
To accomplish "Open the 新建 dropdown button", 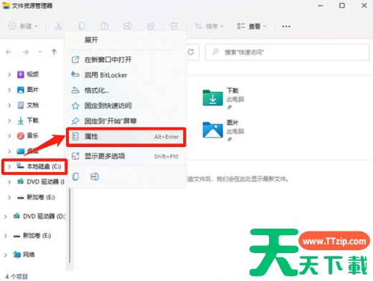I will coord(23,26).
